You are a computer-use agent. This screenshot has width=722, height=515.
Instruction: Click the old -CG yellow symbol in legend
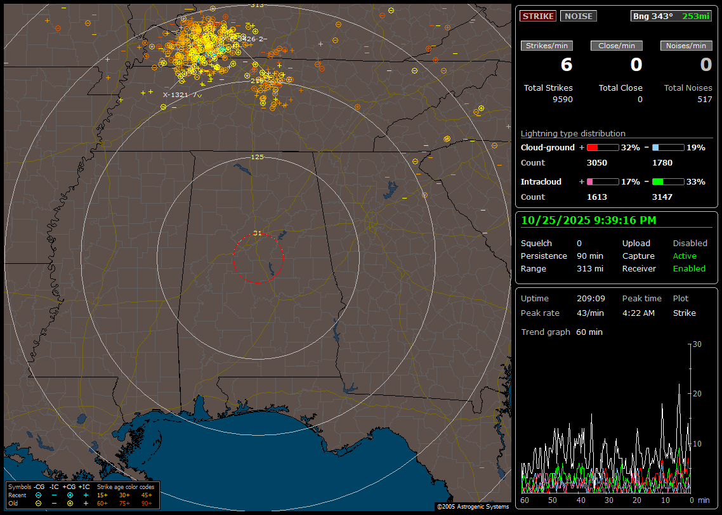[39, 503]
